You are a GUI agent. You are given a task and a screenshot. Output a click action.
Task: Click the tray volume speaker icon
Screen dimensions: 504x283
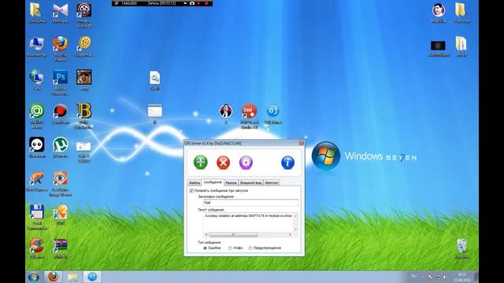444,277
